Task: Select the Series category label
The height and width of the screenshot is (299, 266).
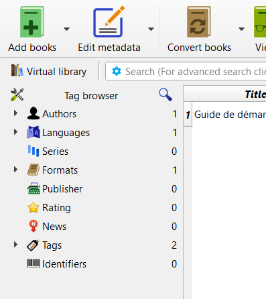Action: click(x=56, y=152)
